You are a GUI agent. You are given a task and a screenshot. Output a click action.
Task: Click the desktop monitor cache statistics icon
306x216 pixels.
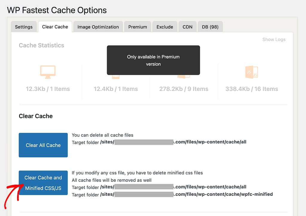[x=48, y=72]
